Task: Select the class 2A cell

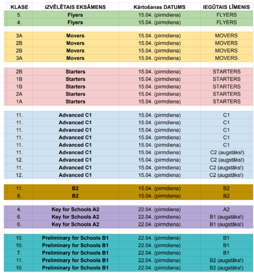Action: (19, 94)
